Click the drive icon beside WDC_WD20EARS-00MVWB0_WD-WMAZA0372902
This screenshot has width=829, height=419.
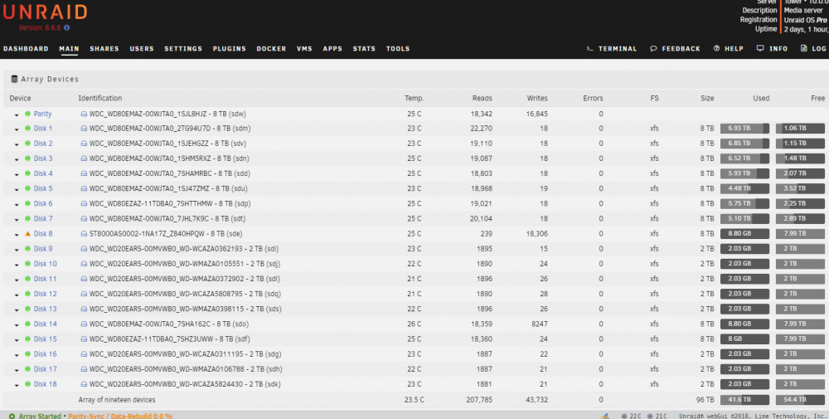(84, 279)
